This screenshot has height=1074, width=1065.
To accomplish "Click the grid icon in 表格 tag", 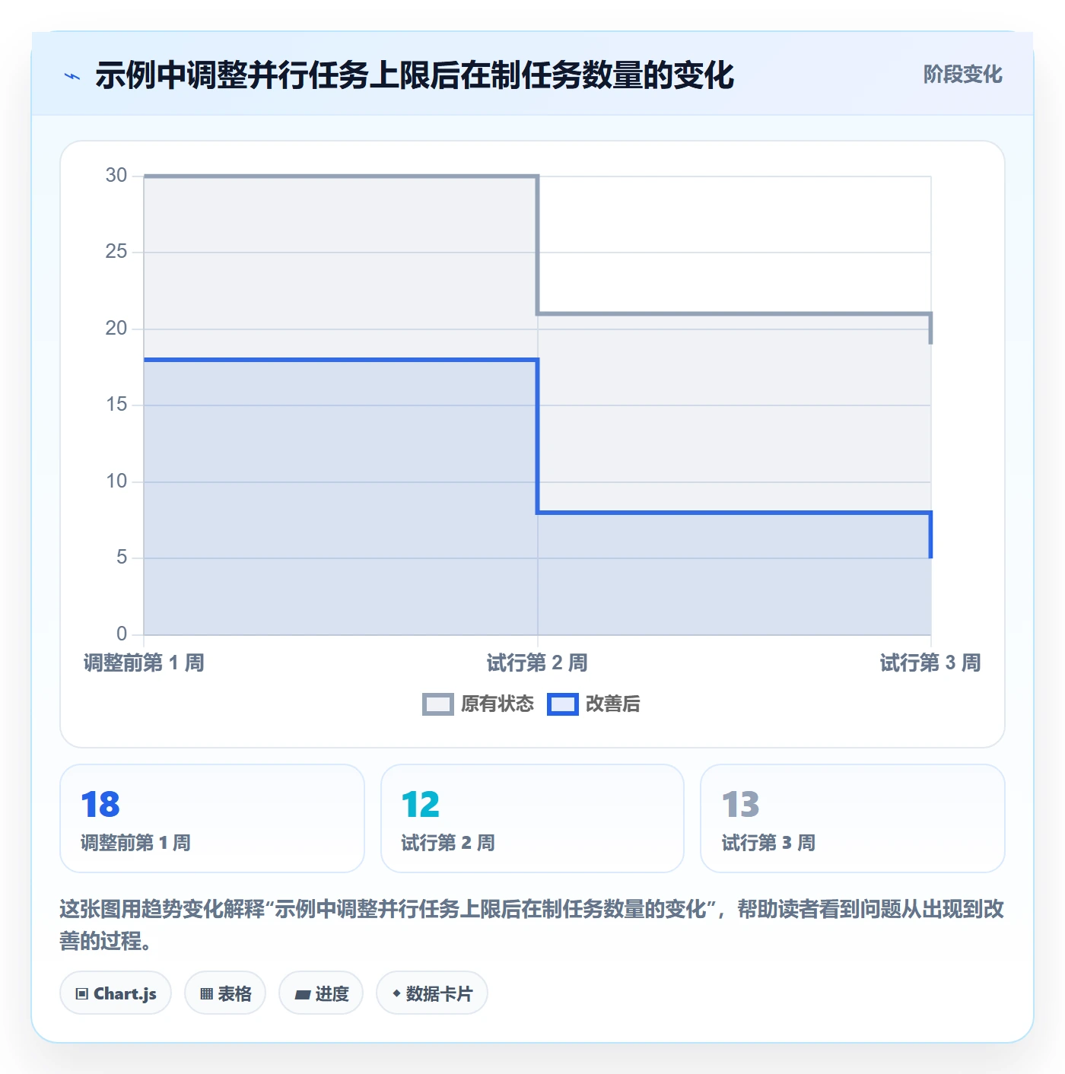I will point(206,993).
